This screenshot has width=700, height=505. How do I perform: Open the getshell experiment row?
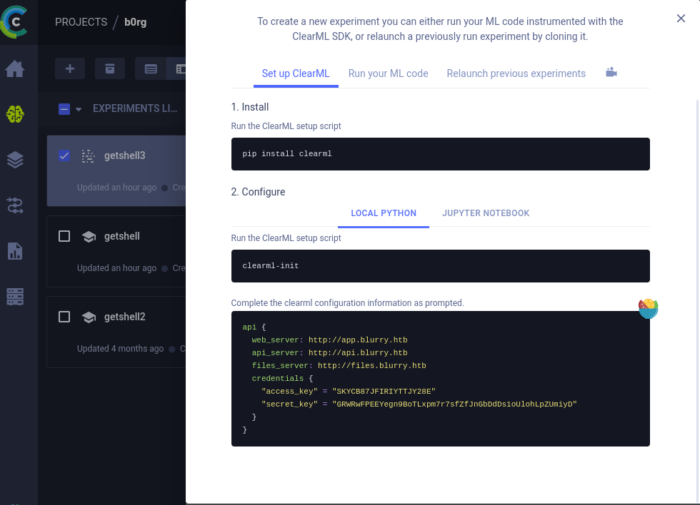click(116, 251)
